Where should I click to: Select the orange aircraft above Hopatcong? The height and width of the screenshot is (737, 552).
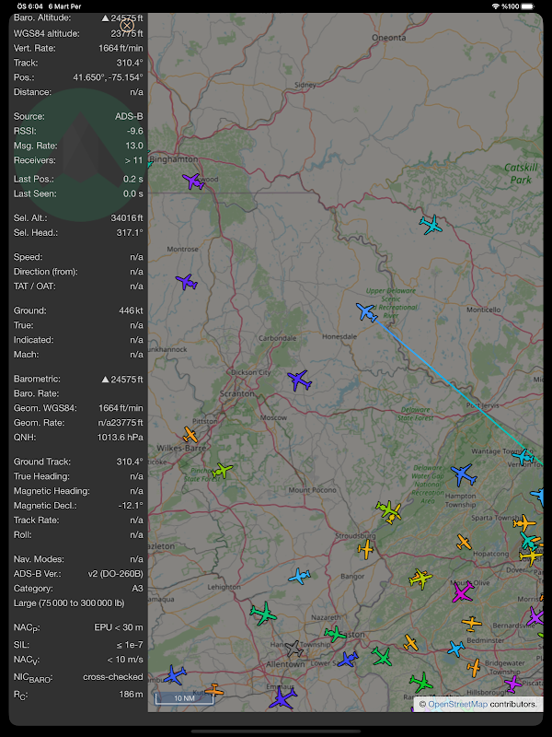[464, 542]
